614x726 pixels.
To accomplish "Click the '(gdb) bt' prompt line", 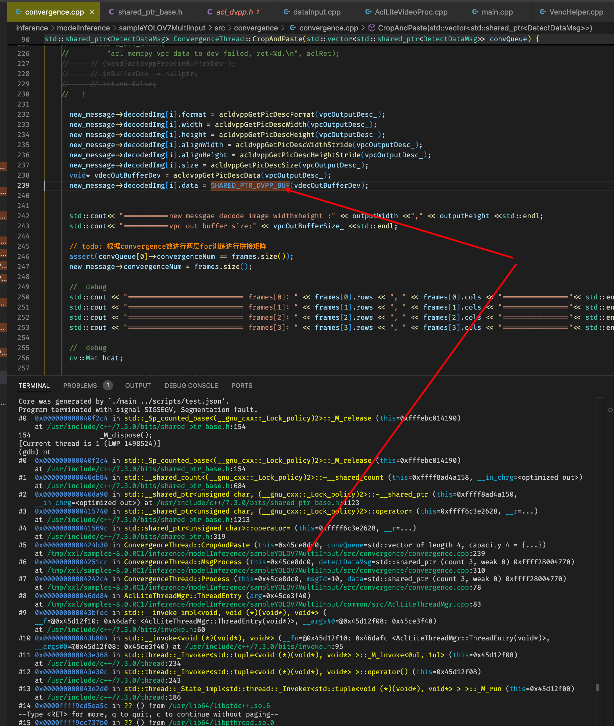I will [35, 452].
